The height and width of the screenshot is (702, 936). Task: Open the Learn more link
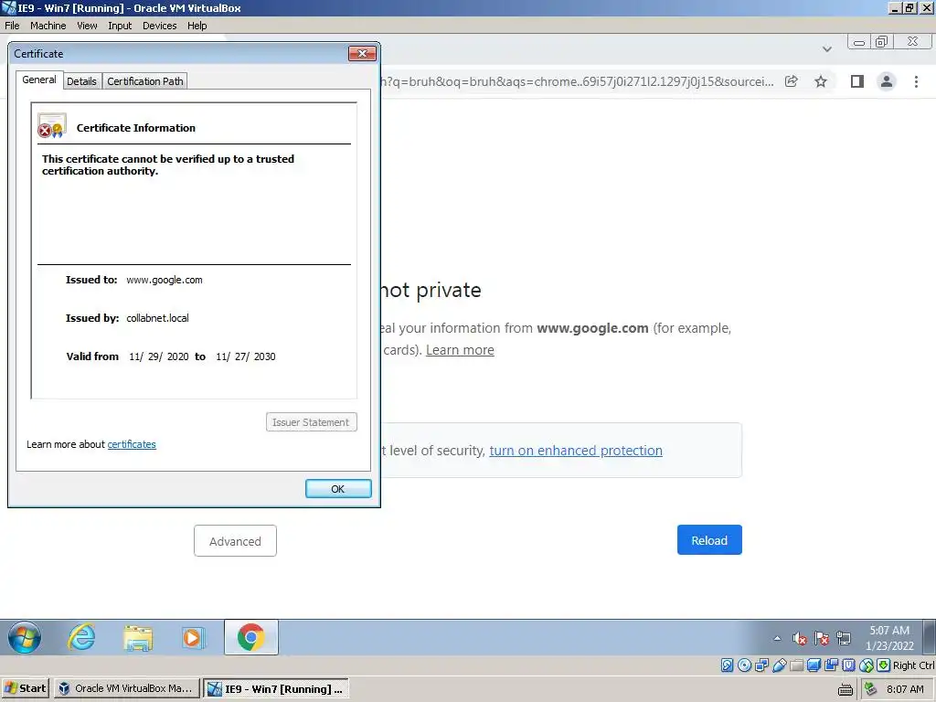pyautogui.click(x=460, y=350)
